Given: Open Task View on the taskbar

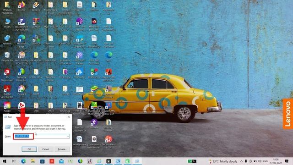Looking at the screenshot, I should click(x=14, y=161).
